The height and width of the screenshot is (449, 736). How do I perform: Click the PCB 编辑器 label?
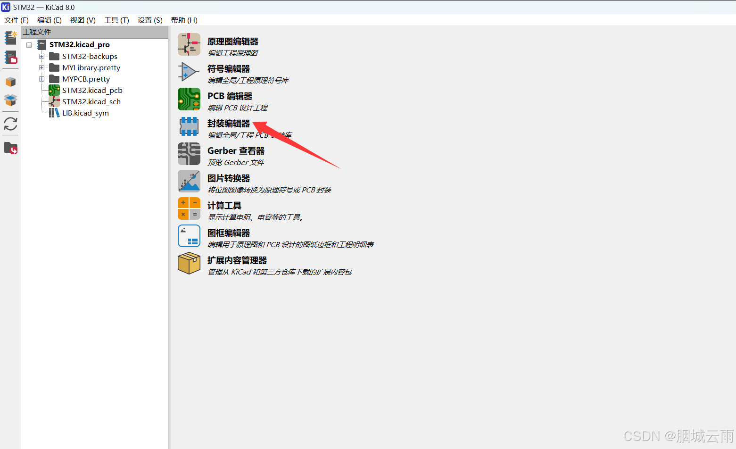230,96
